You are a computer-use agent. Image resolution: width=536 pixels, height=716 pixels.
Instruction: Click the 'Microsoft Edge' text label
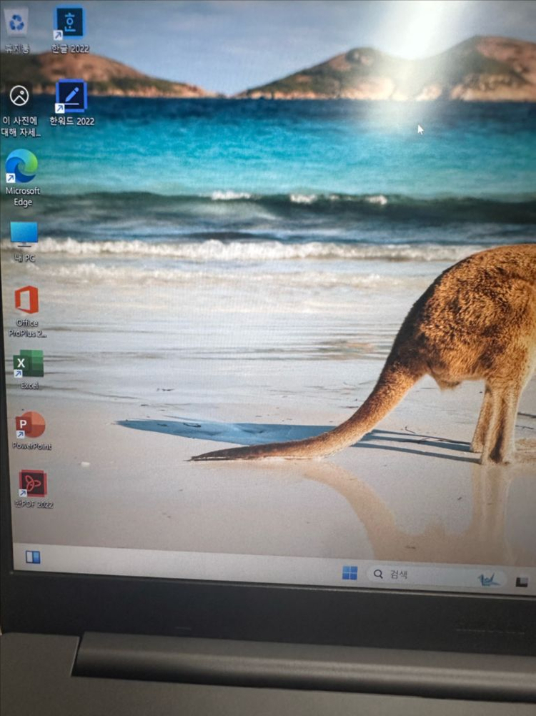23,197
